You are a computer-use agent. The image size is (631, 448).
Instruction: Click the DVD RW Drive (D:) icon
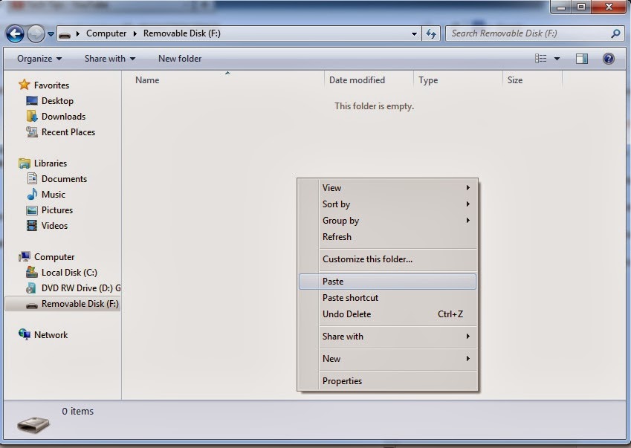[30, 288]
